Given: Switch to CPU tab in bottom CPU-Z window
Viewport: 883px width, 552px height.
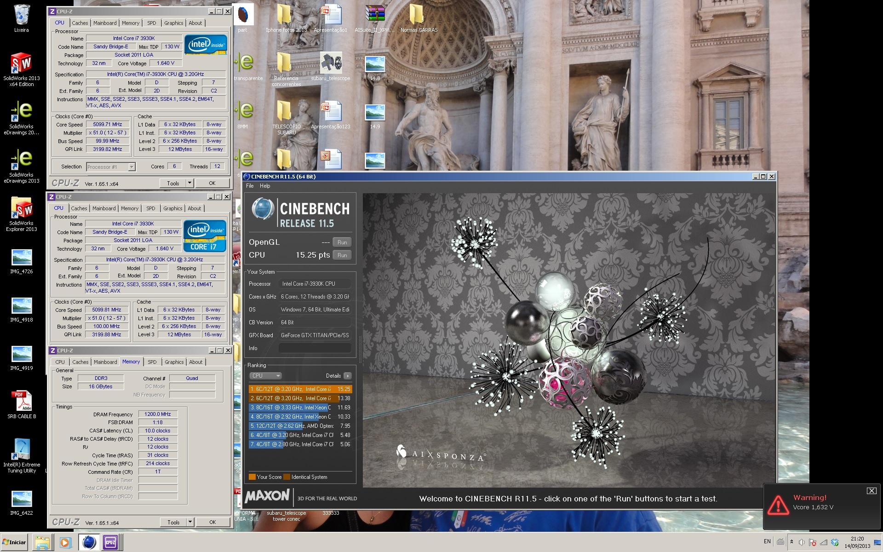Looking at the screenshot, I should (60, 362).
